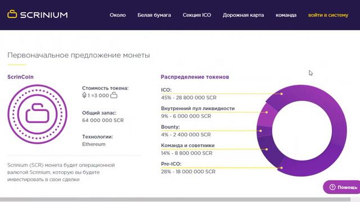
Task: Open Дорожная карта menu item
Action: coord(243,15)
